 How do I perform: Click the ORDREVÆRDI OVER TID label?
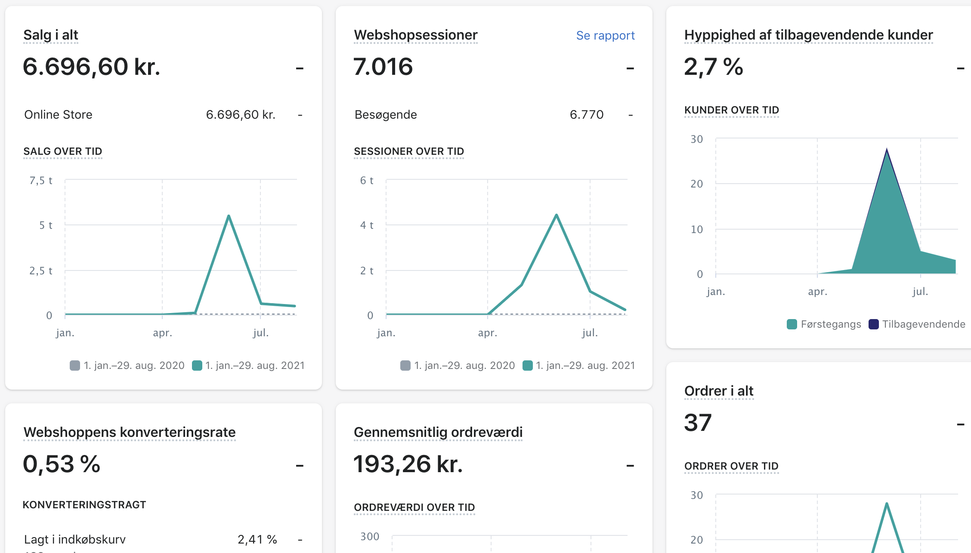tap(414, 507)
